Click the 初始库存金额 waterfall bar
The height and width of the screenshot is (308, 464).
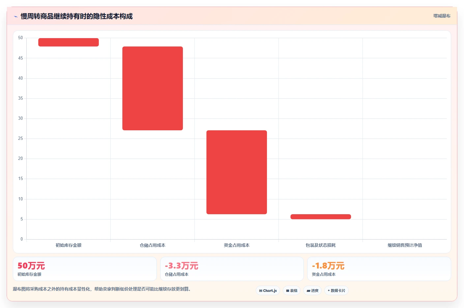point(69,42)
